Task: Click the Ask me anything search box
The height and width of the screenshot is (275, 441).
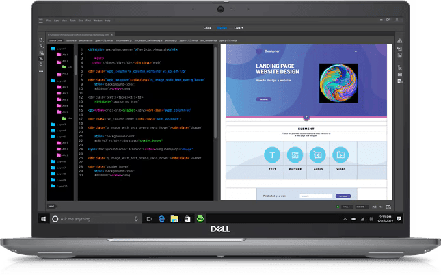Action: (x=96, y=219)
